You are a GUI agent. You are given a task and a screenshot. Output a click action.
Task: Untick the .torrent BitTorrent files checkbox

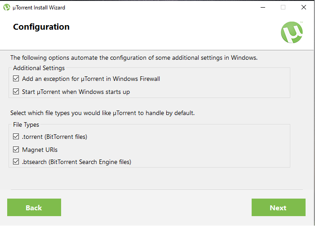[16, 137]
